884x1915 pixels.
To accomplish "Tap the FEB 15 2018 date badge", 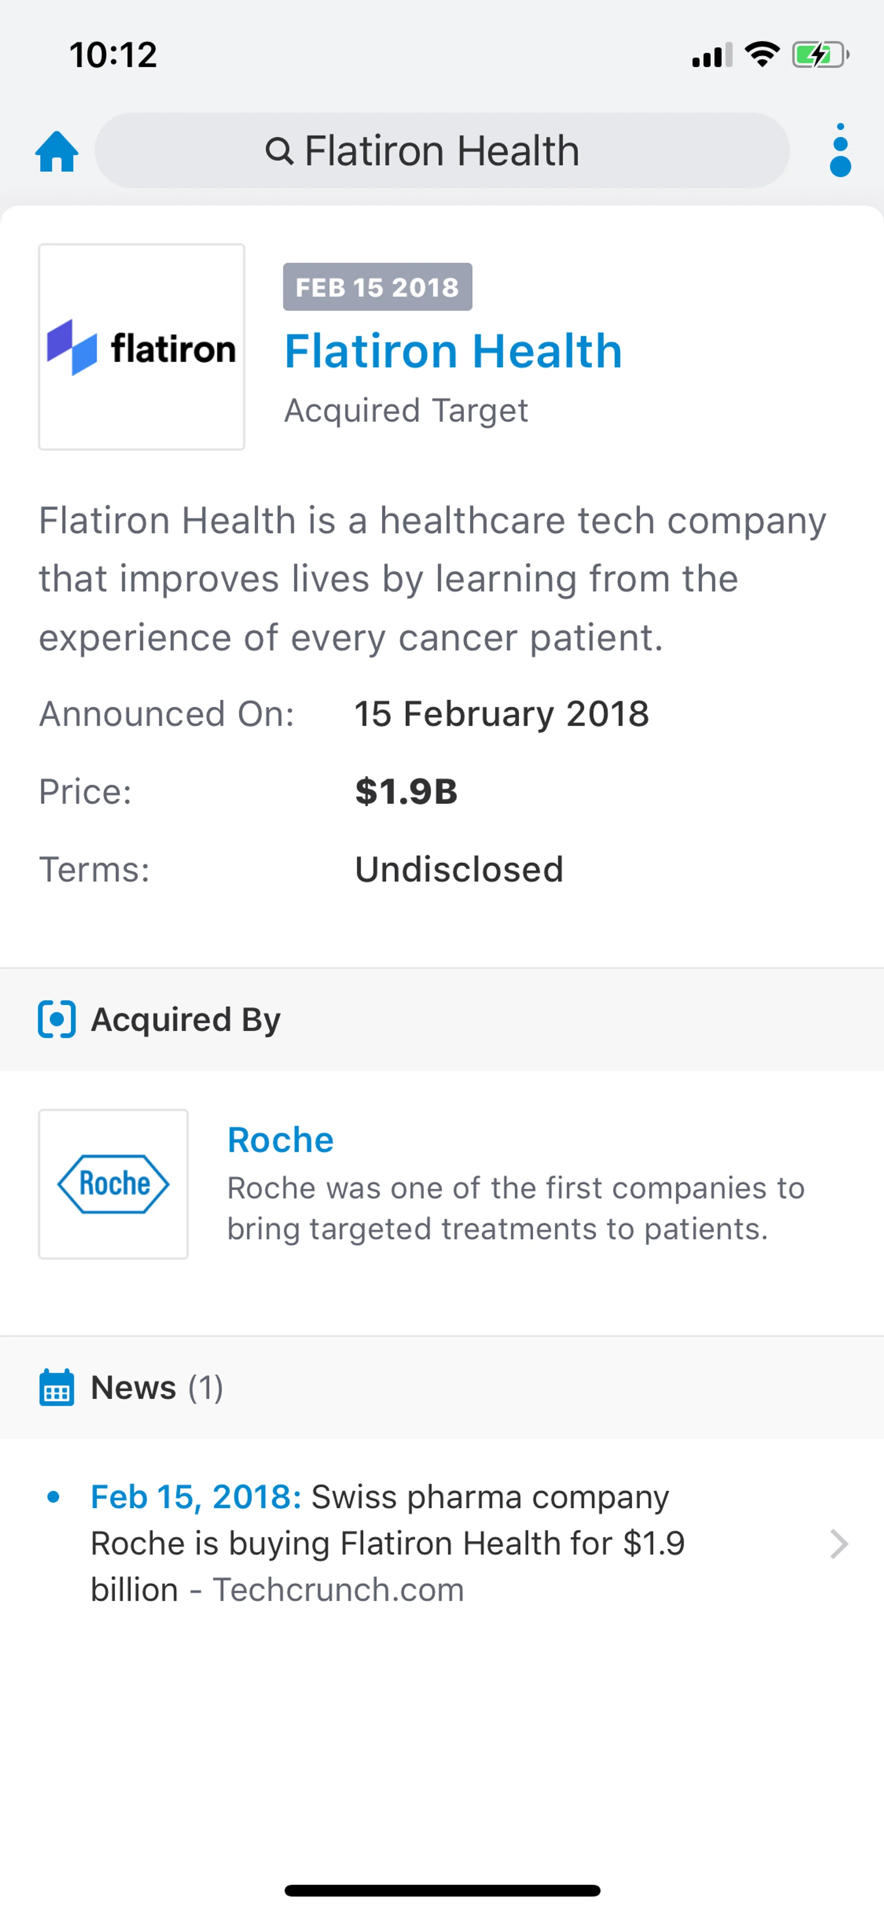I will pyautogui.click(x=378, y=287).
